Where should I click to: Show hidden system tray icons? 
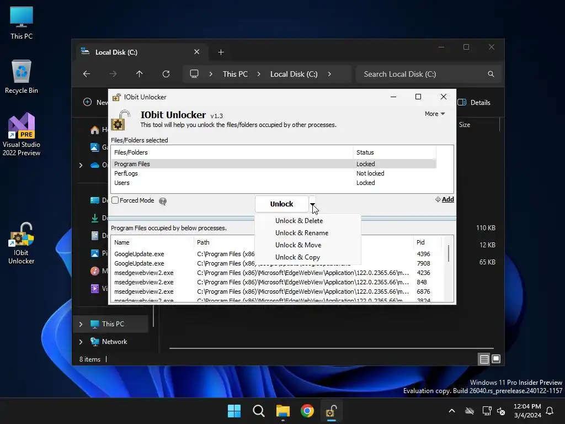point(452,411)
